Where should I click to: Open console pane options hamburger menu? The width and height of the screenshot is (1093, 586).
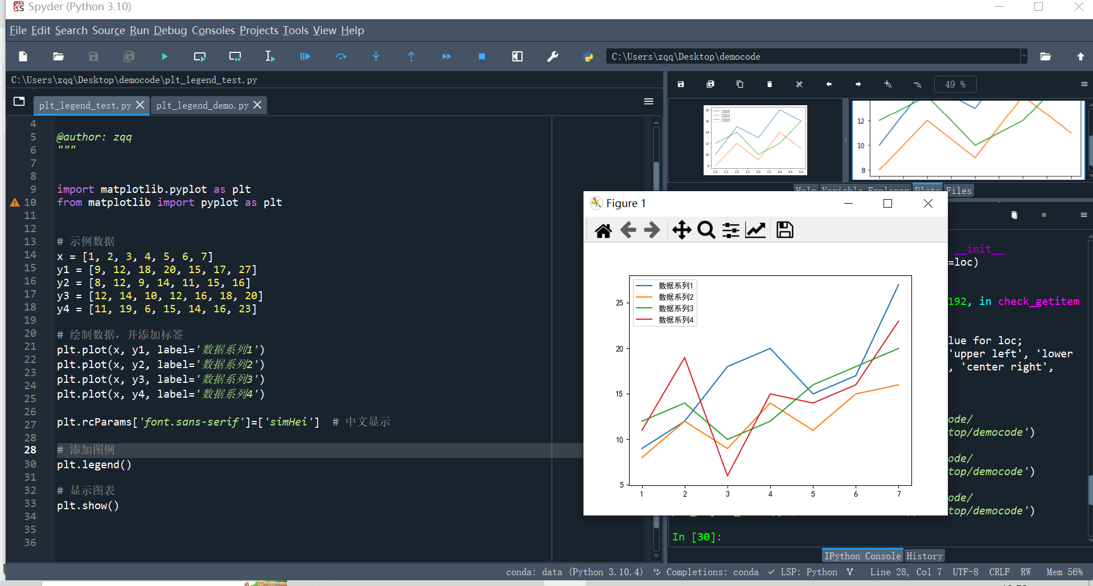pos(1084,215)
